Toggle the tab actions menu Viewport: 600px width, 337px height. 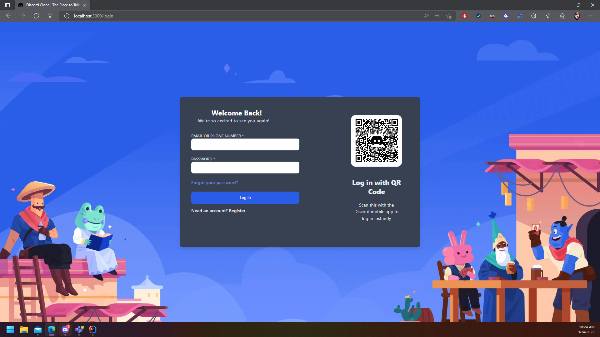click(x=7, y=5)
